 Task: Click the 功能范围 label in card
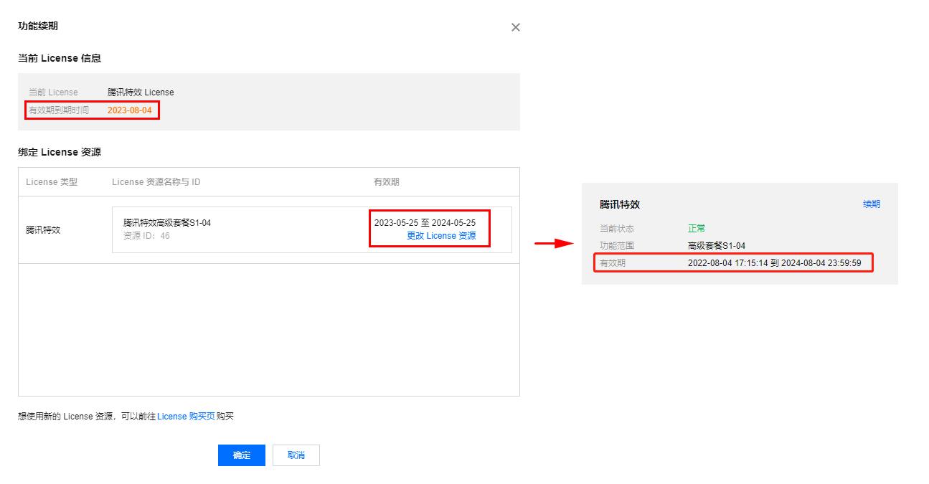617,245
